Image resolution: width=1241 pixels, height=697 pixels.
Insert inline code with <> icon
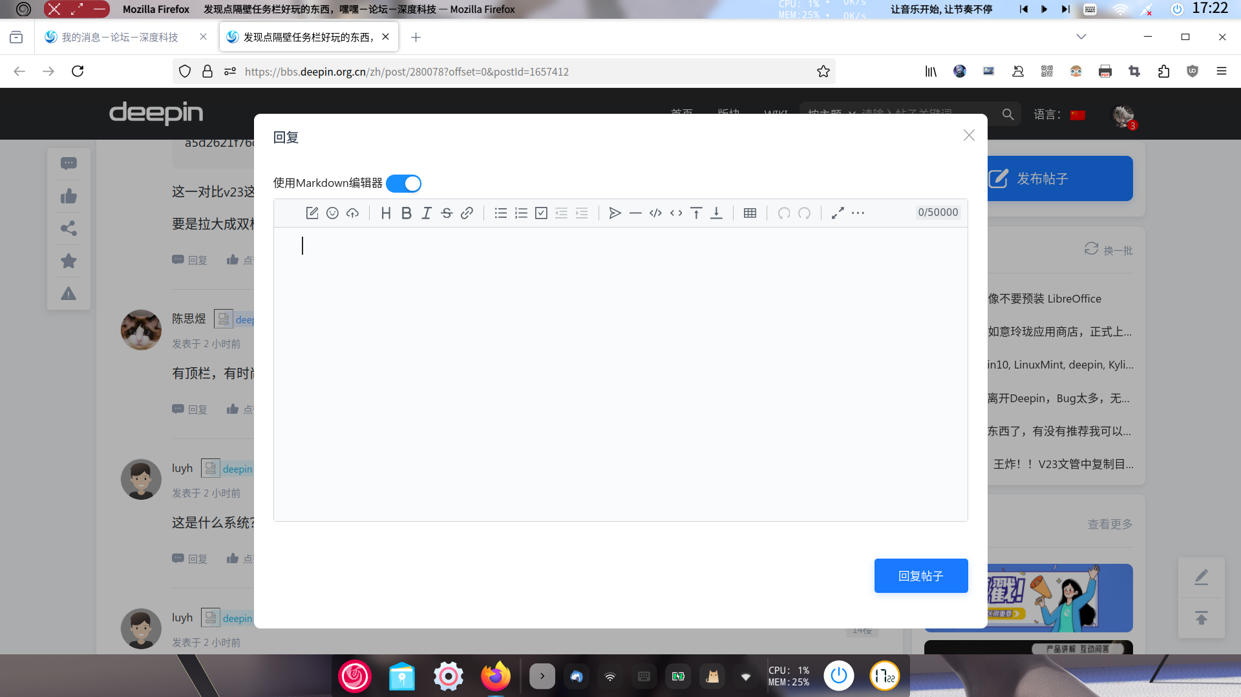click(676, 213)
